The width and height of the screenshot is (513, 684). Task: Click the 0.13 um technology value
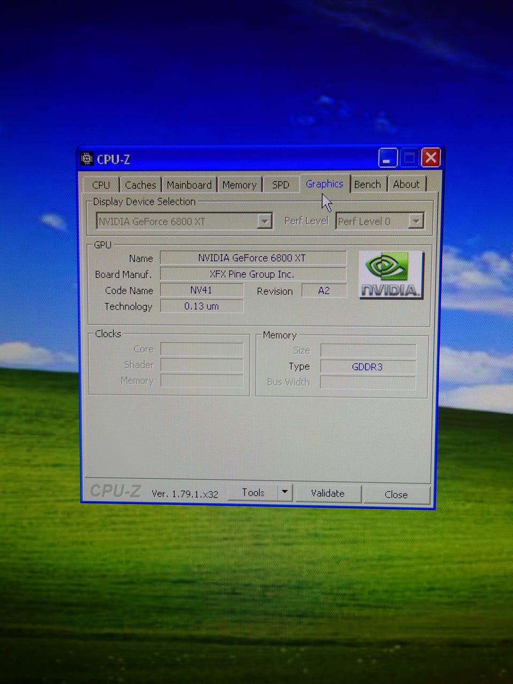click(201, 306)
